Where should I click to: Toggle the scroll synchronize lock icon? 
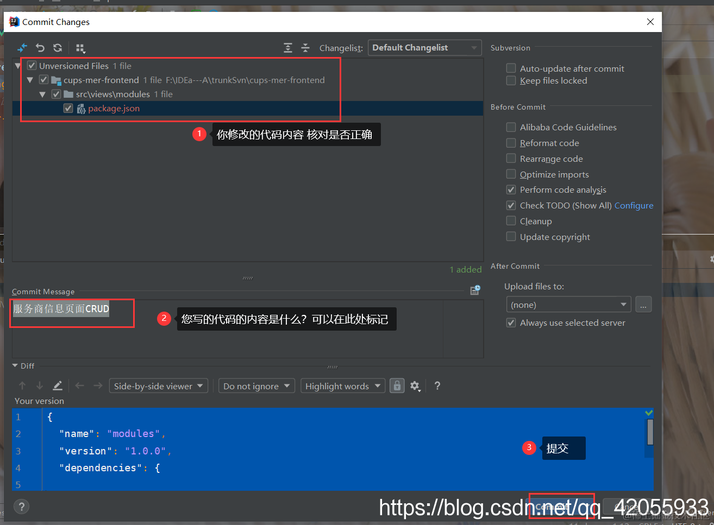tap(397, 385)
